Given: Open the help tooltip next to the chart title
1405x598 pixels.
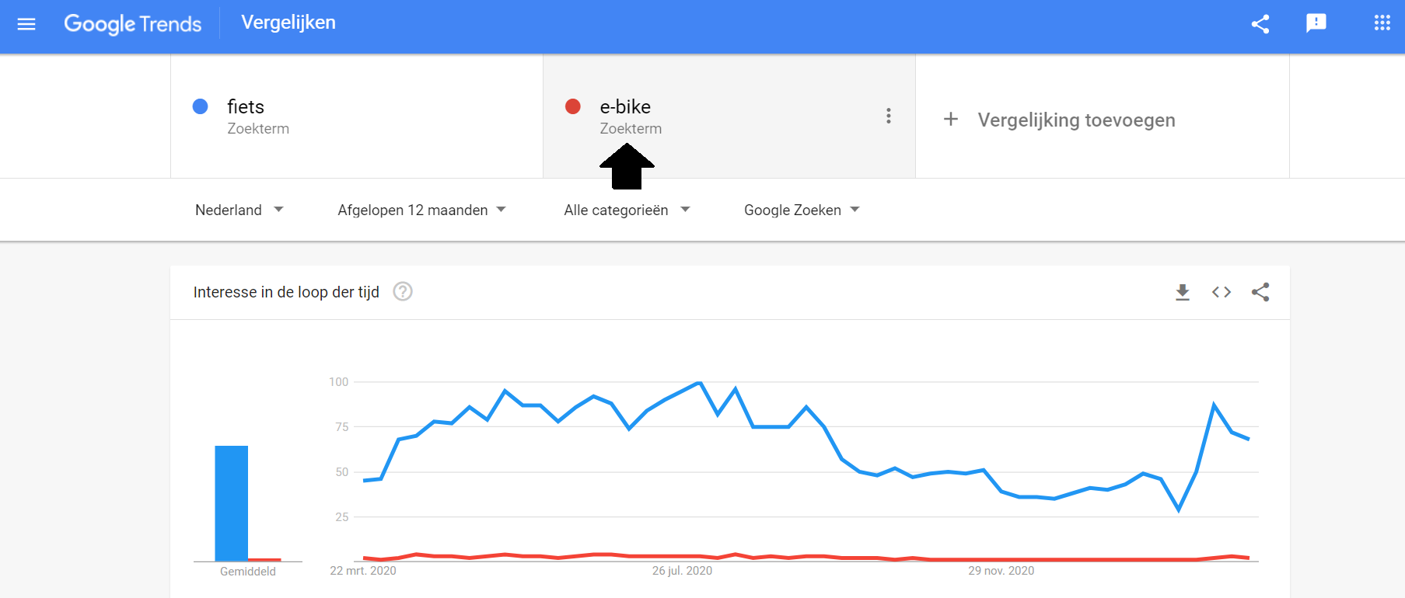Looking at the screenshot, I should point(403,291).
